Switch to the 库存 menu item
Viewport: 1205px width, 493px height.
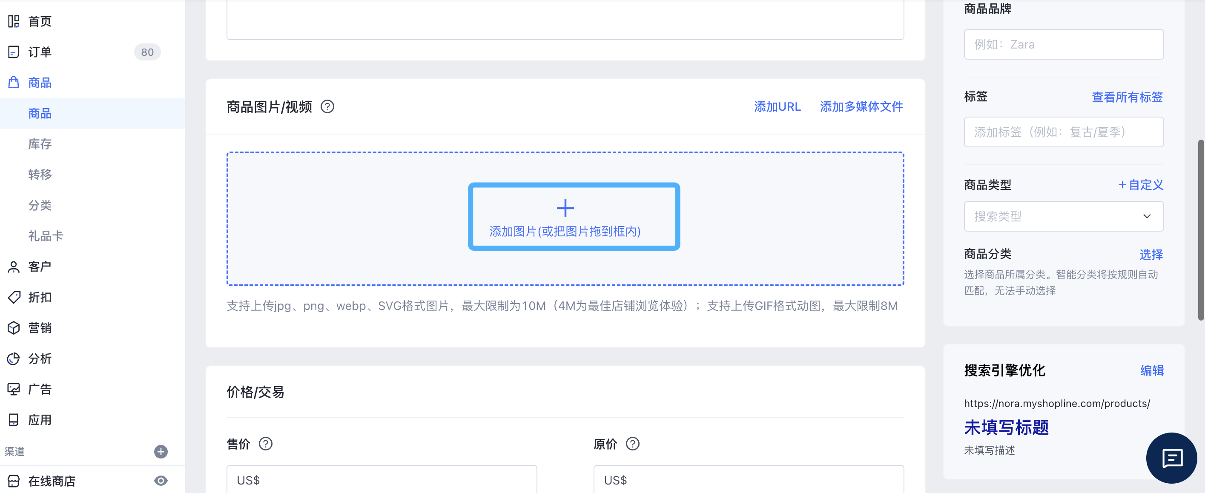39,143
